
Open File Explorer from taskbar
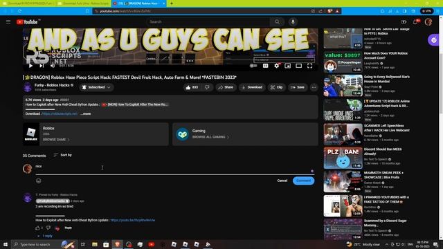pyautogui.click(x=95, y=244)
